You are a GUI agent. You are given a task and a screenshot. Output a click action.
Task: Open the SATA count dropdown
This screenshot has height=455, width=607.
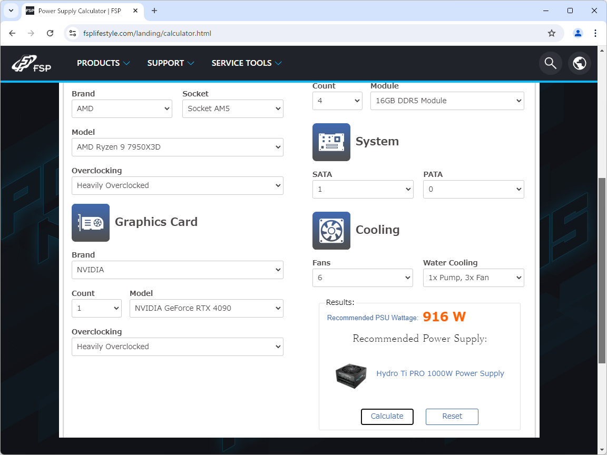pos(363,189)
